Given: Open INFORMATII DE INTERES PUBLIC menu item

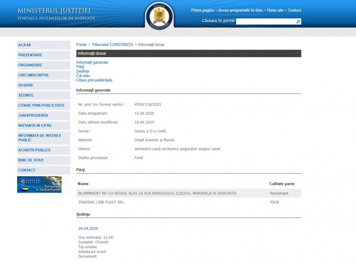Looking at the screenshot, I should tap(44, 138).
